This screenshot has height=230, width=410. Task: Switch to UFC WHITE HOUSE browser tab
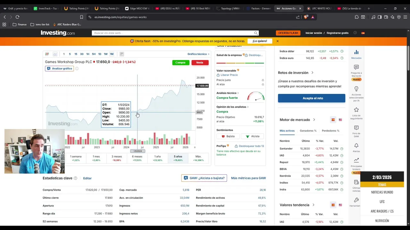[319, 8]
